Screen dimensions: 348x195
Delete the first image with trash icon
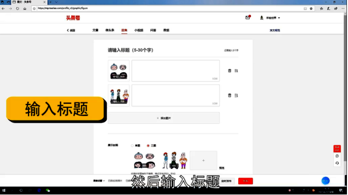(230, 71)
